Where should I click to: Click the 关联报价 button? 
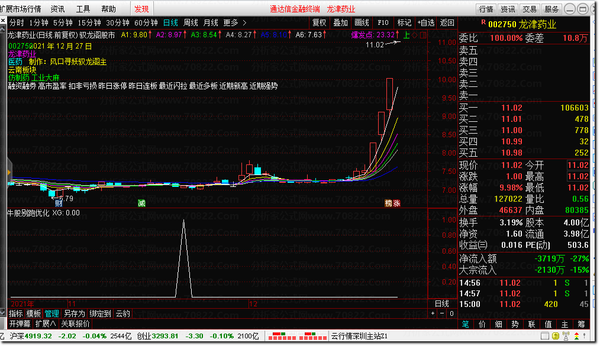pyautogui.click(x=75, y=324)
